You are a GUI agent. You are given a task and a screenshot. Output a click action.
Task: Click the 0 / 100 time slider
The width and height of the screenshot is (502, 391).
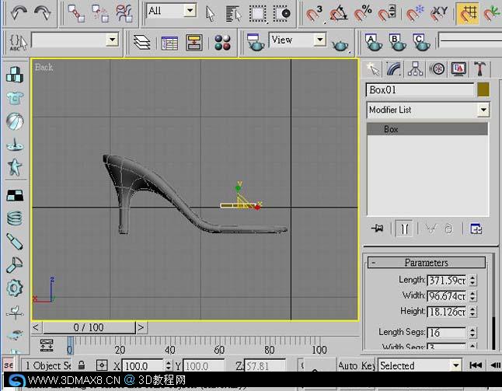[89, 327]
